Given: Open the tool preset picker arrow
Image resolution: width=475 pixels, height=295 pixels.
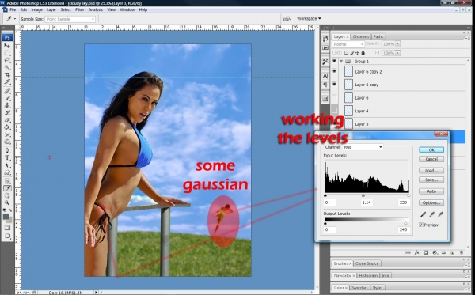Looking at the screenshot, I should point(15,19).
